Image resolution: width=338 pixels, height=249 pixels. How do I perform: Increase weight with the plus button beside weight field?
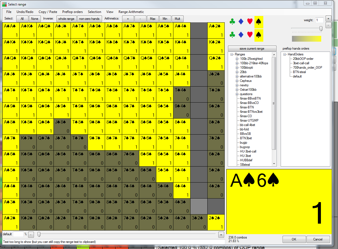point(328,18)
